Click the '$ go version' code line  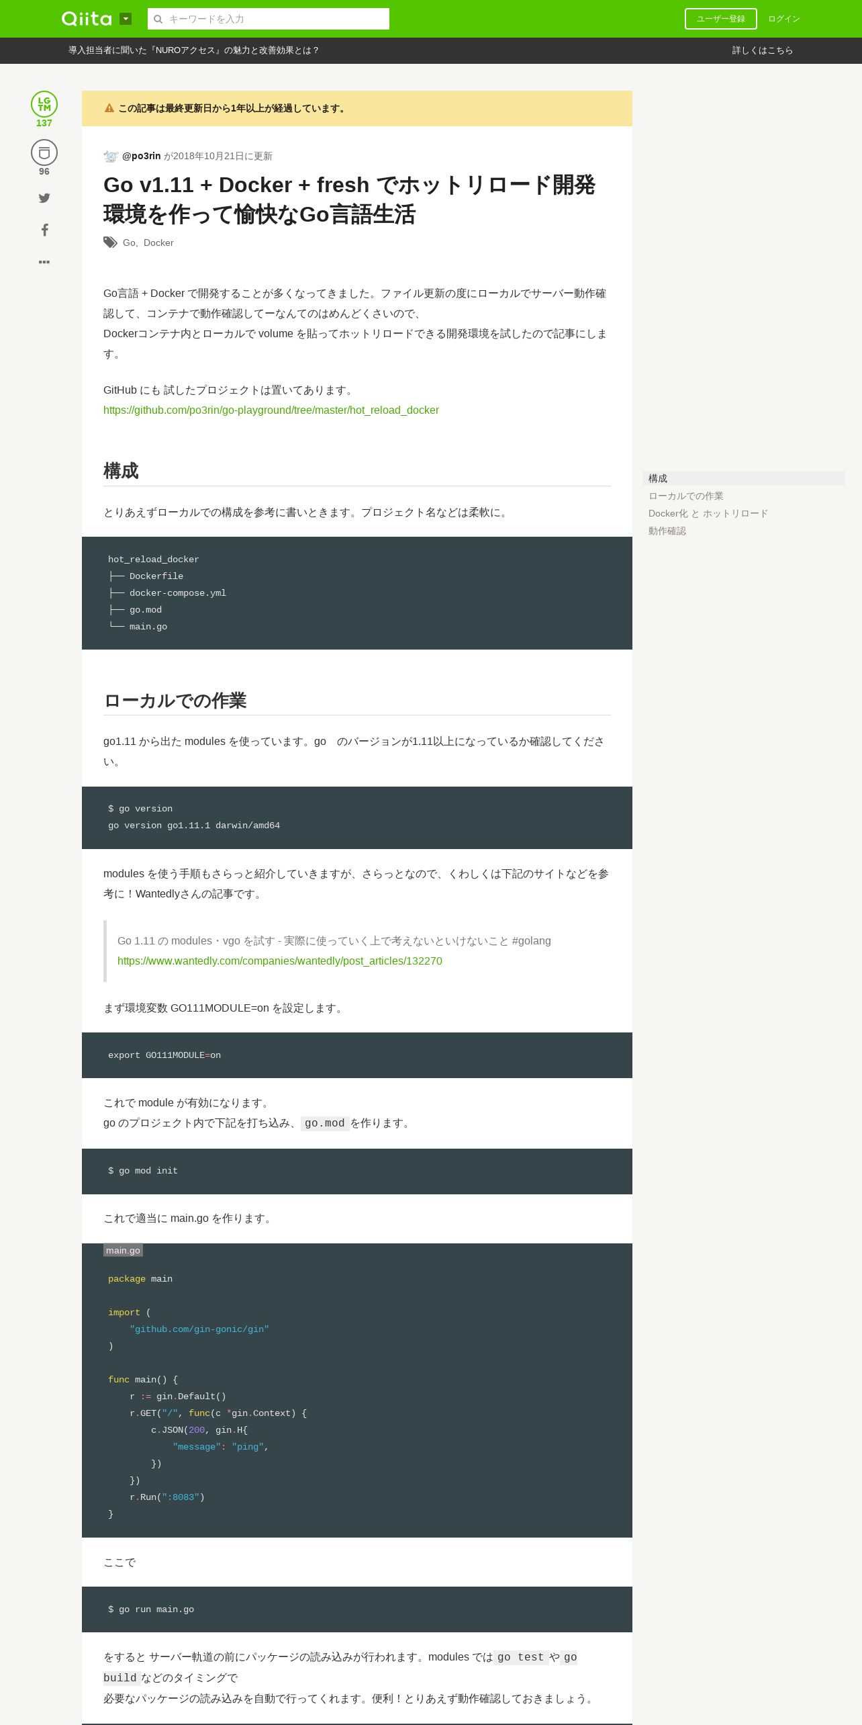click(x=140, y=809)
